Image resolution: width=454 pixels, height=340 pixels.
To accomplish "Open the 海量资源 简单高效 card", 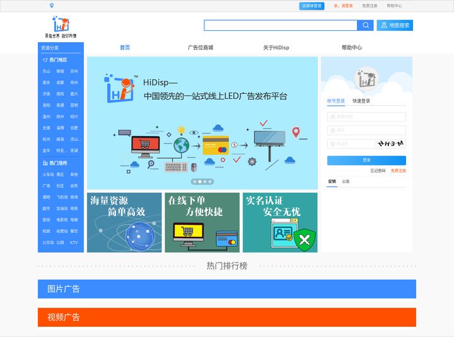I will (124, 223).
